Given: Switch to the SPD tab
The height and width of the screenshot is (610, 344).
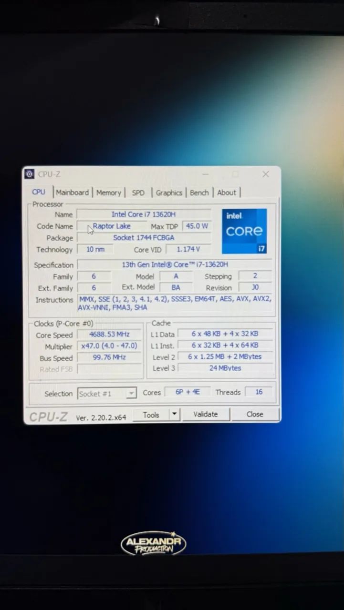Looking at the screenshot, I should pos(138,193).
